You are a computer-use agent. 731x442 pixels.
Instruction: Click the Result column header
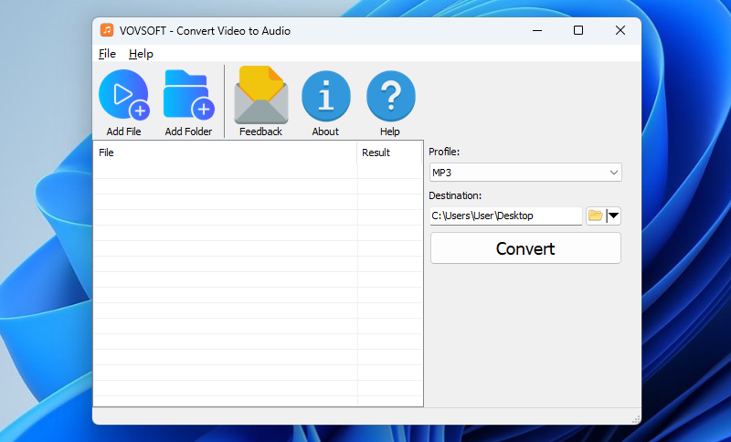point(390,153)
